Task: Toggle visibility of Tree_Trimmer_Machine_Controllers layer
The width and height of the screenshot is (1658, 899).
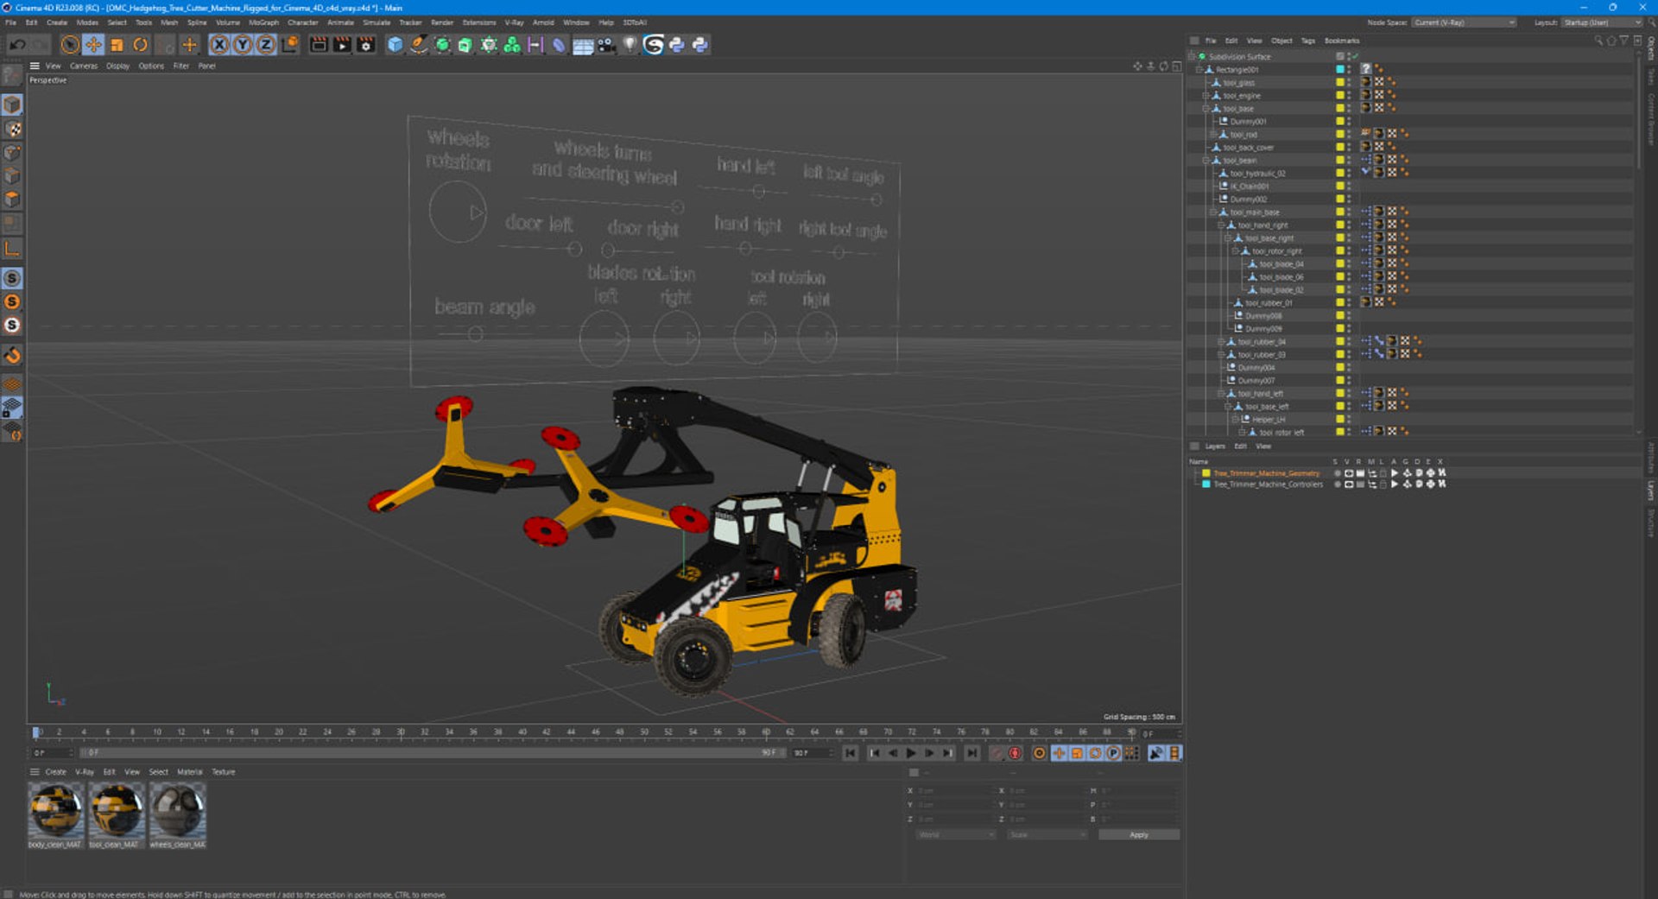Action: [x=1349, y=484]
